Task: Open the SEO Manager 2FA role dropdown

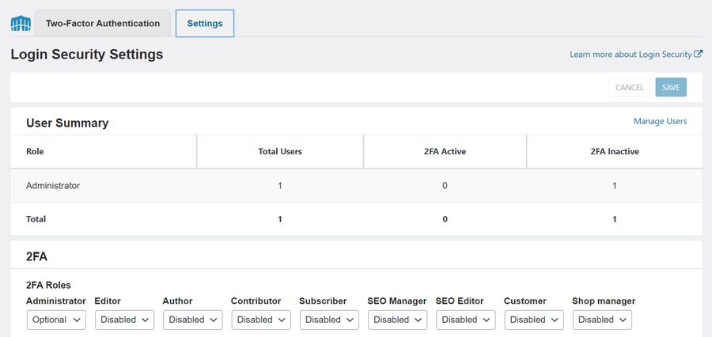Action: coord(398,320)
